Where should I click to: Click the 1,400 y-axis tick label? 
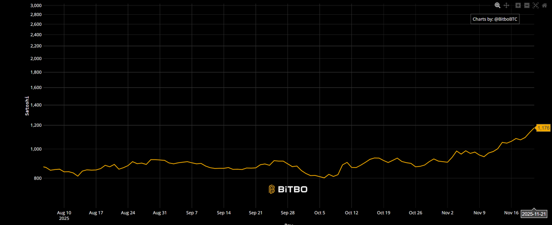36,105
